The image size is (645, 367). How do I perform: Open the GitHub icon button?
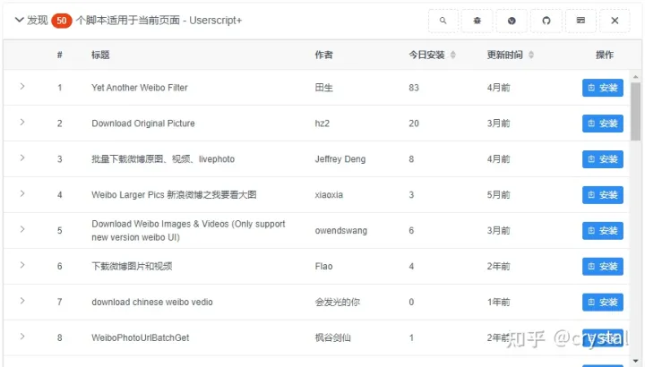point(546,21)
